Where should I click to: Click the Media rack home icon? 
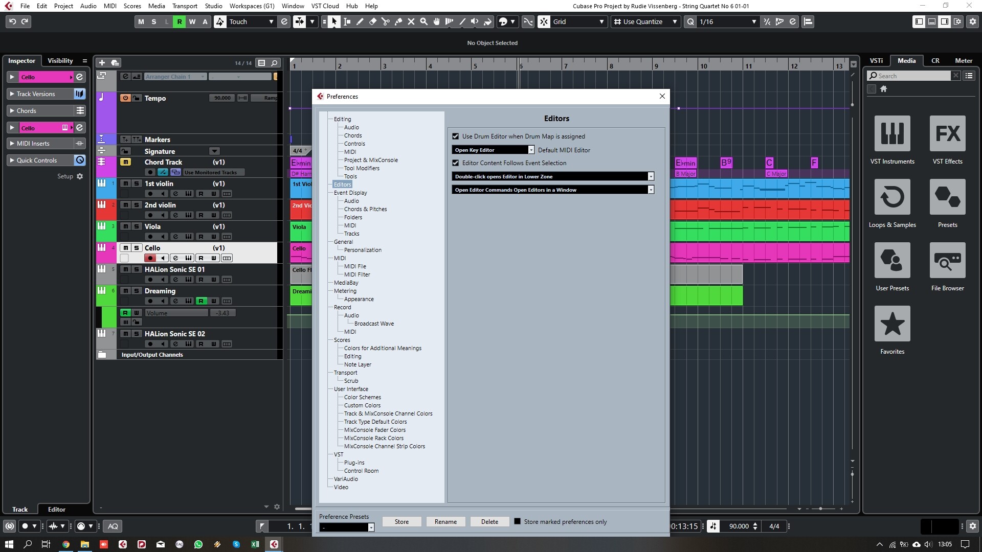[x=883, y=89]
